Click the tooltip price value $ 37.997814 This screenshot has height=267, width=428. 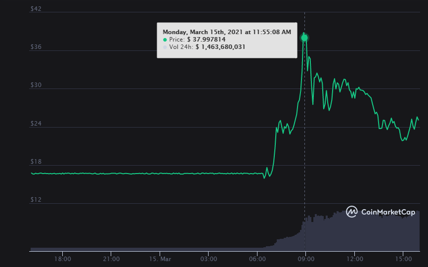coord(207,40)
